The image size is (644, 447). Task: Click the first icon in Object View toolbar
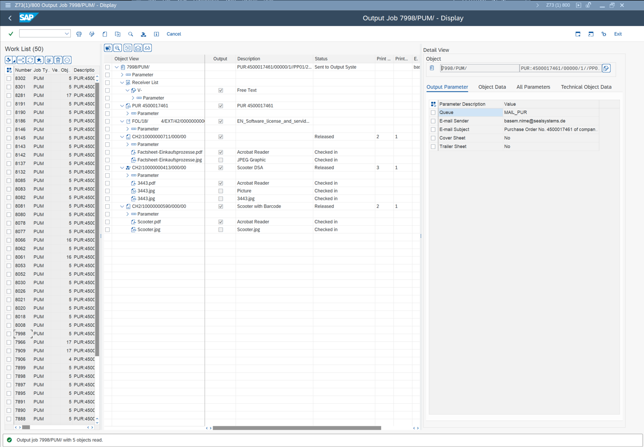click(x=108, y=48)
